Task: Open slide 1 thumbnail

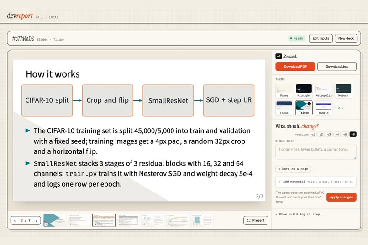Action: 55,220
